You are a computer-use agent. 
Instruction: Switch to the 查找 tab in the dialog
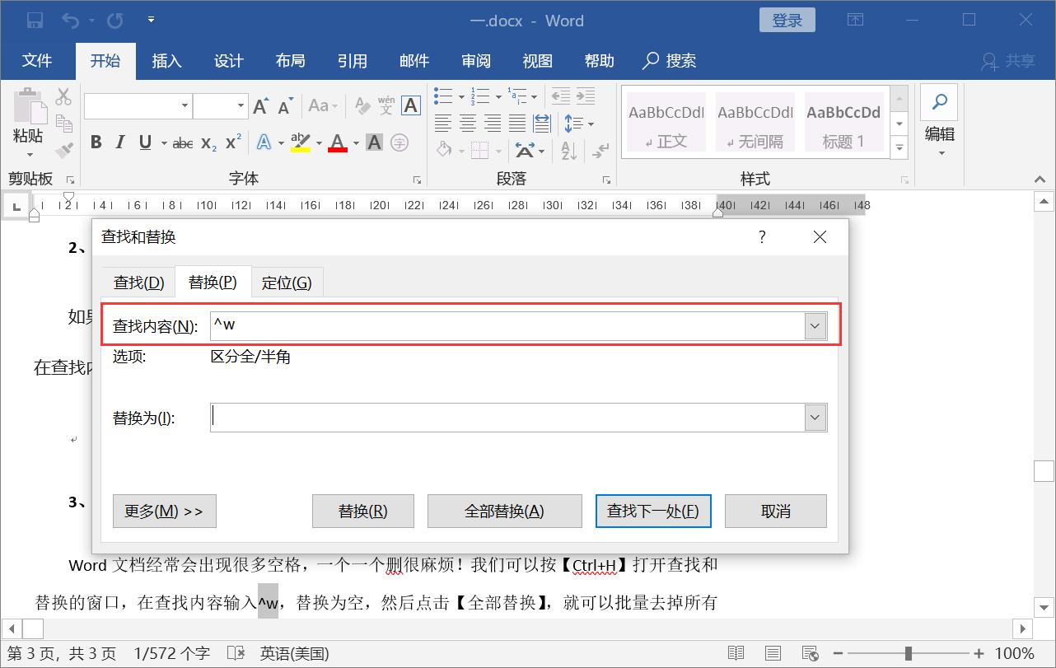(x=138, y=282)
